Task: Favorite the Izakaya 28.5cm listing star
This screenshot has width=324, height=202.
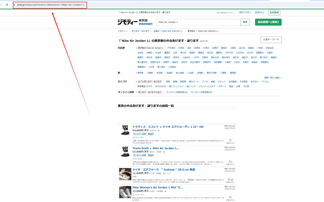Action: click(229, 179)
